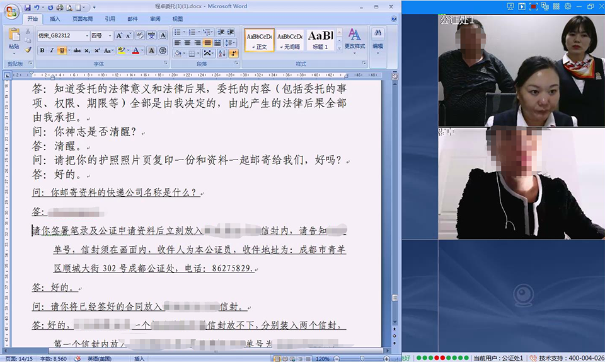Switch to 插入 ribbon tab
This screenshot has width=605, height=362.
point(55,19)
